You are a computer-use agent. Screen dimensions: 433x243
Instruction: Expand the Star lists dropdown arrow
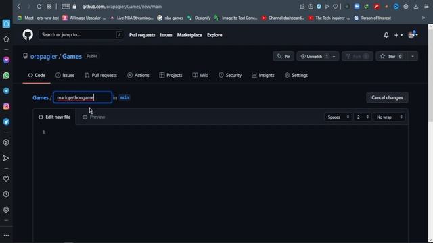(x=413, y=57)
